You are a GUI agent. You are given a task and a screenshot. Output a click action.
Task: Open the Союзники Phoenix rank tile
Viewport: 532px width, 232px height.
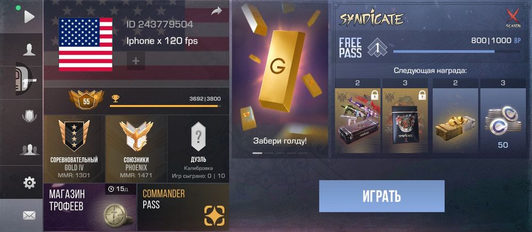point(136,148)
